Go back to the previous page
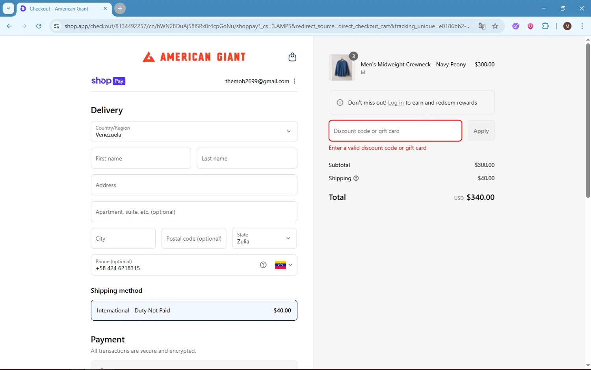 [9, 26]
